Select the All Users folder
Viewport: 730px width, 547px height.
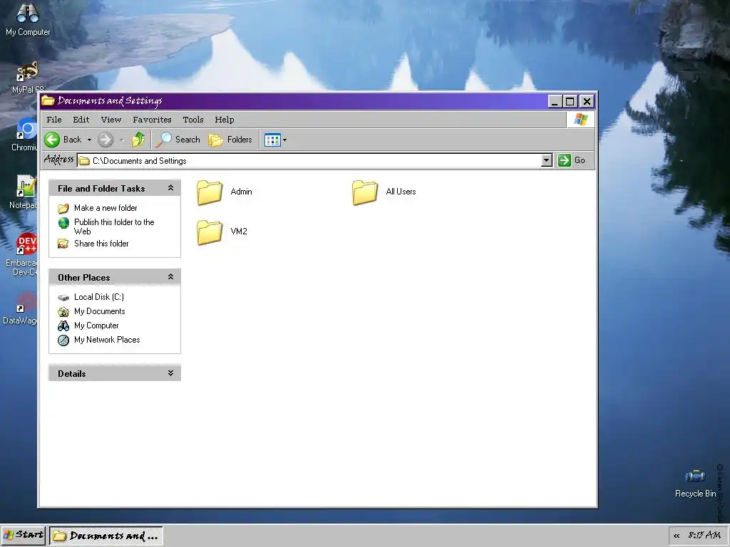click(384, 192)
